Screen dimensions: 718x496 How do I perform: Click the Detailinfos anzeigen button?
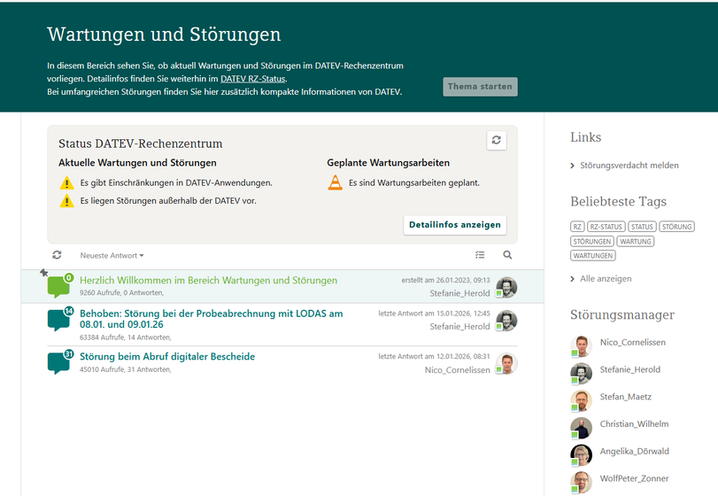[455, 225]
